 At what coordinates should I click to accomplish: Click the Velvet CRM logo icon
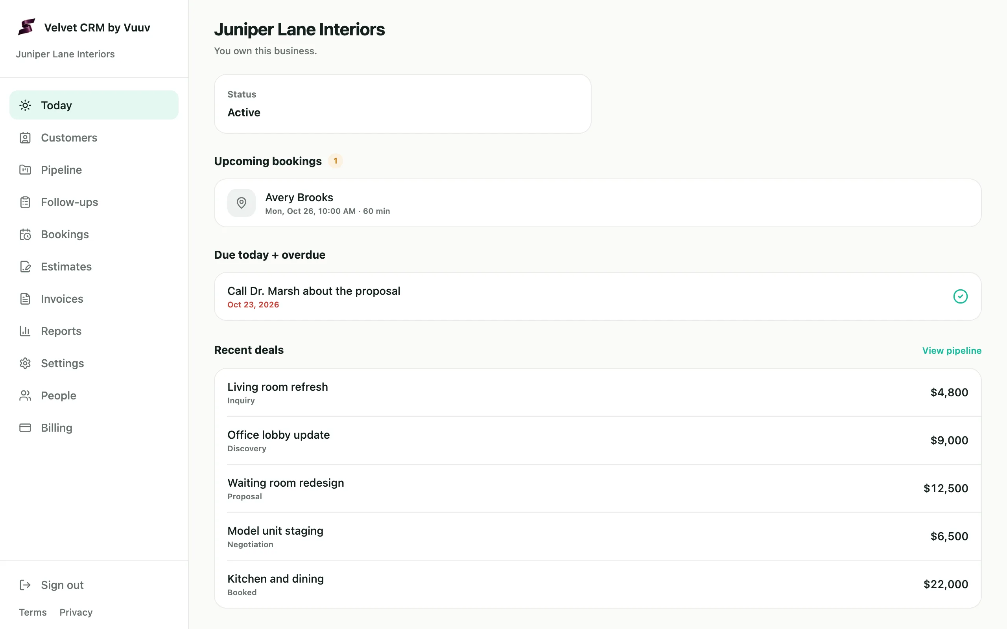click(27, 27)
